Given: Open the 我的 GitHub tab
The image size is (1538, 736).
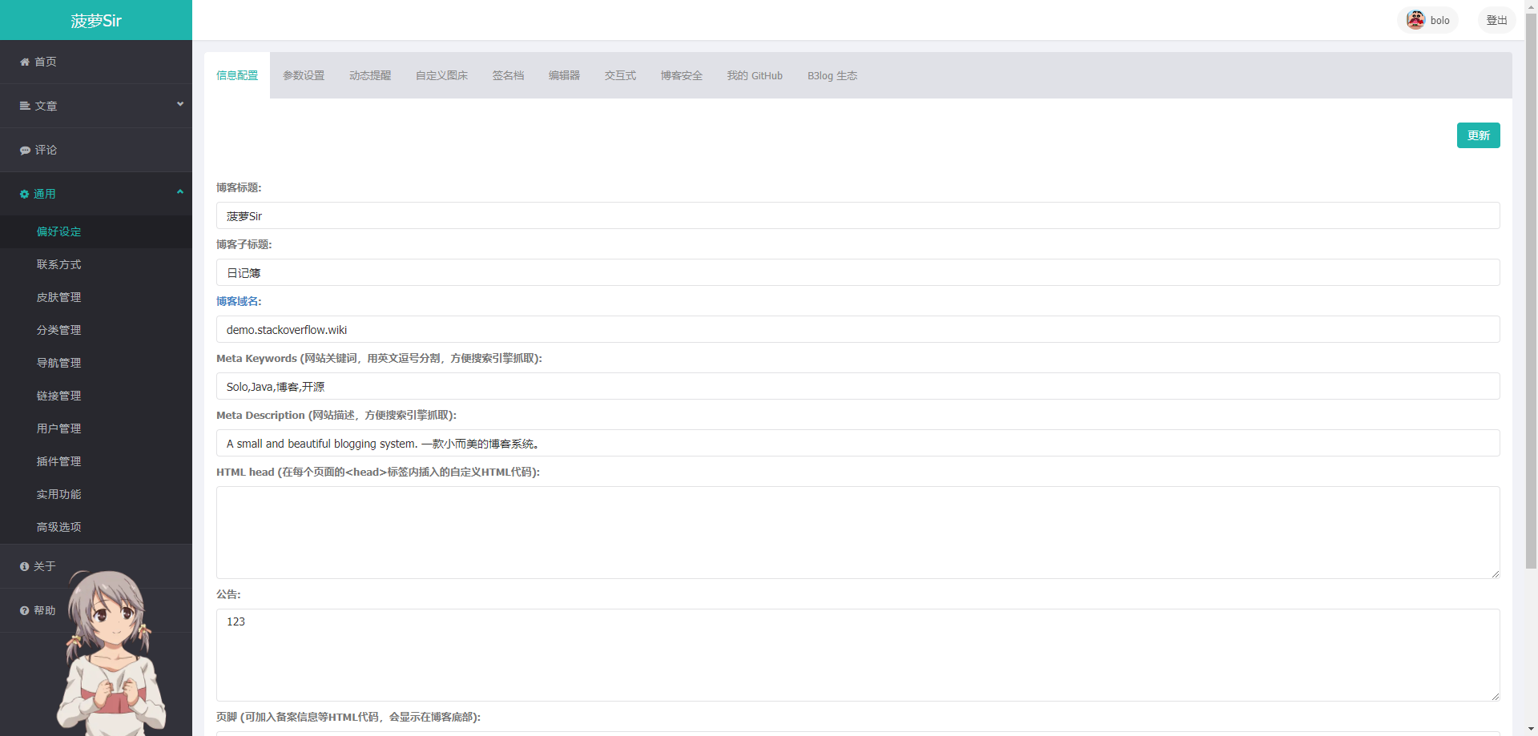Looking at the screenshot, I should coord(755,75).
